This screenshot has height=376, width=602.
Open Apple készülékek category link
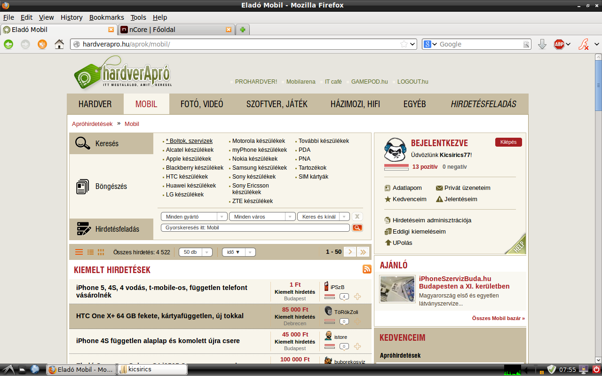coord(189,159)
